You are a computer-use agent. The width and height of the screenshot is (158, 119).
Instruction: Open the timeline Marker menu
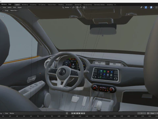12,113
